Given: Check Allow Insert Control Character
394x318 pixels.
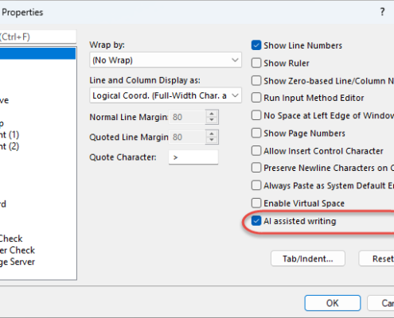Looking at the screenshot, I should pos(256,151).
